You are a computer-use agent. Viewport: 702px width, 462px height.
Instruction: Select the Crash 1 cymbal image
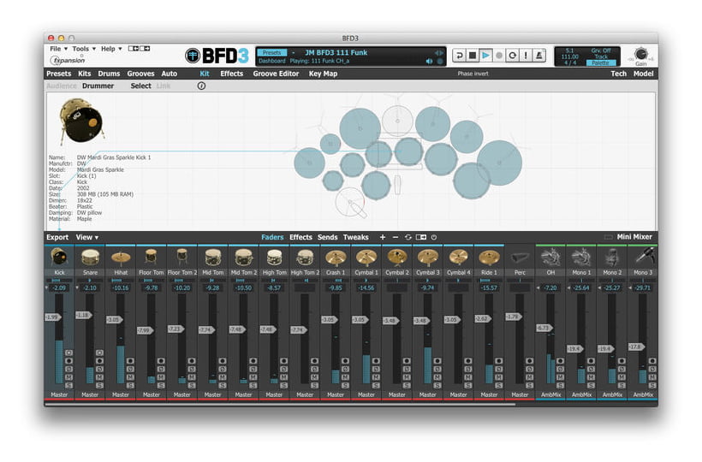tap(336, 258)
